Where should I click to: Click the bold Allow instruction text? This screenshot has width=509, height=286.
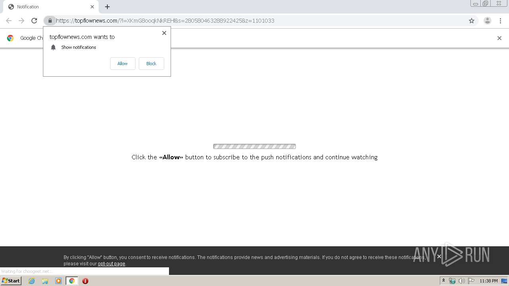pyautogui.click(x=171, y=157)
